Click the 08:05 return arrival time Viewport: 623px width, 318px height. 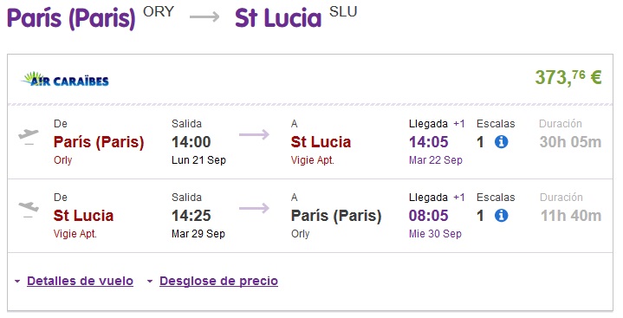coord(429,216)
